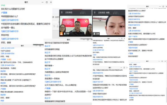Click the microphone icon beside 正在讲话: 余群
Viewport: 167px width, 105px height.
(x=95, y=12)
